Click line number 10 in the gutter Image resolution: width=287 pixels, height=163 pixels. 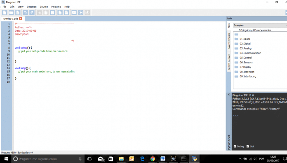click(8, 54)
